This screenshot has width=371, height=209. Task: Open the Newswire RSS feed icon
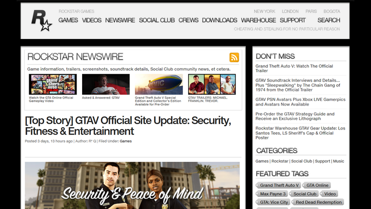tap(234, 57)
